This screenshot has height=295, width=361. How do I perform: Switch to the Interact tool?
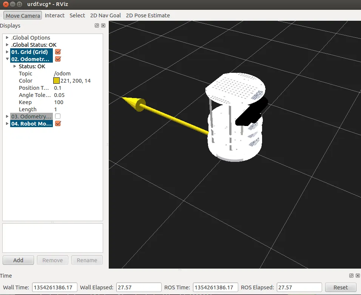click(55, 15)
